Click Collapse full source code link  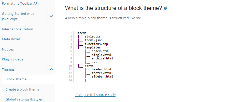point(95,95)
